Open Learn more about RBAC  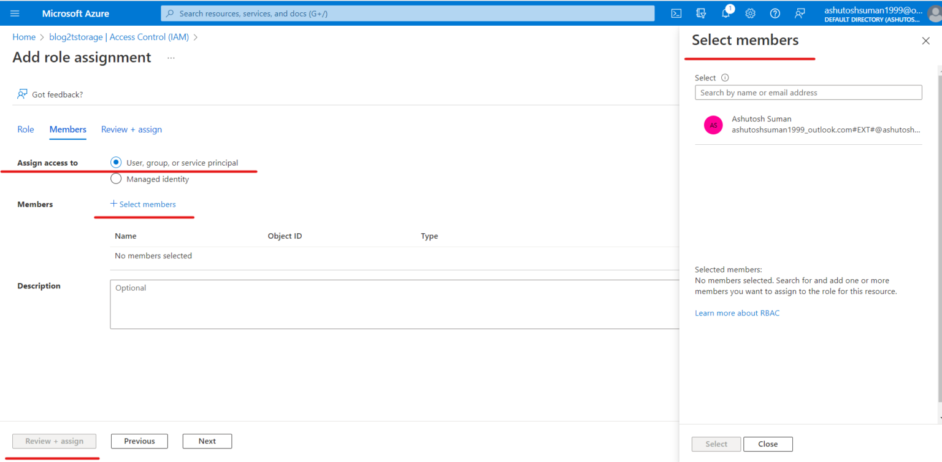737,313
